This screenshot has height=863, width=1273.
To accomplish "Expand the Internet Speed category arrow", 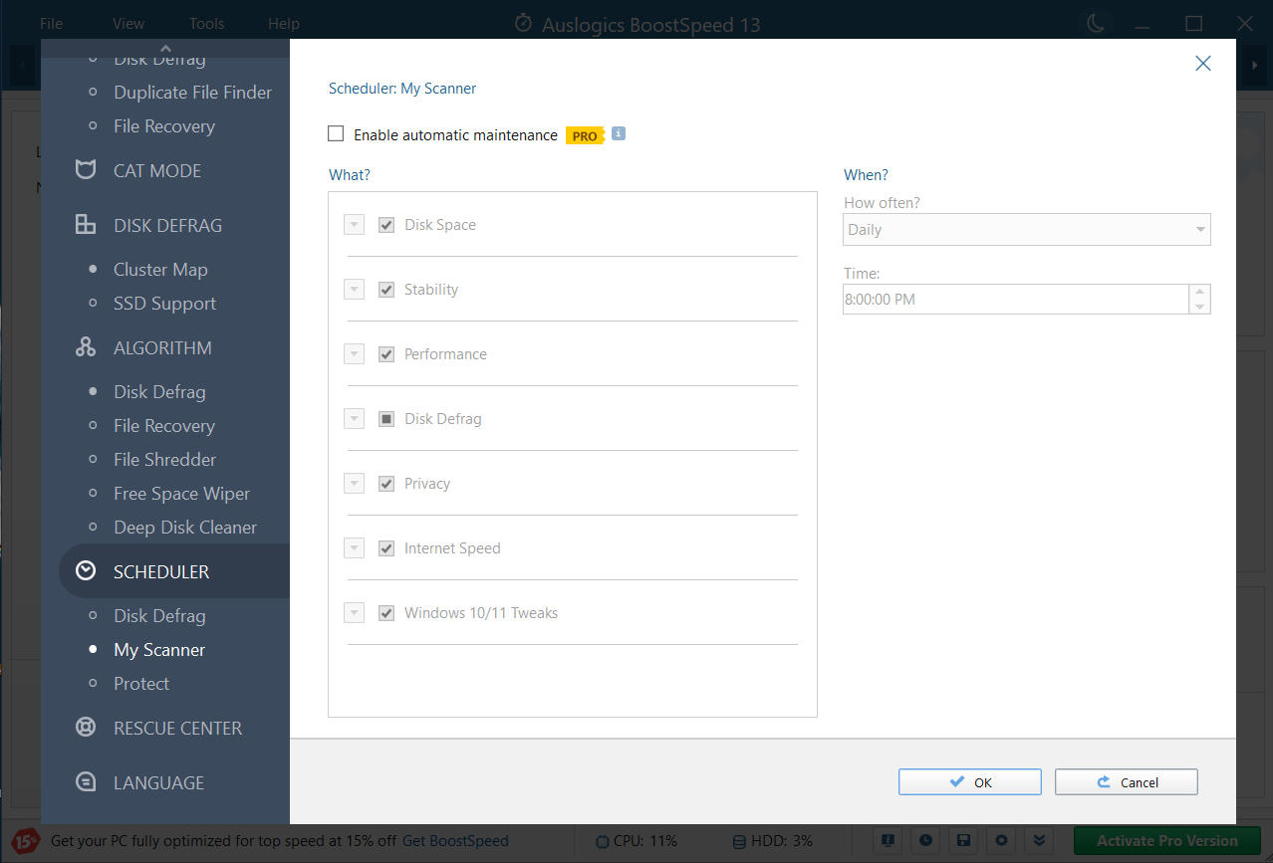I will 354,548.
